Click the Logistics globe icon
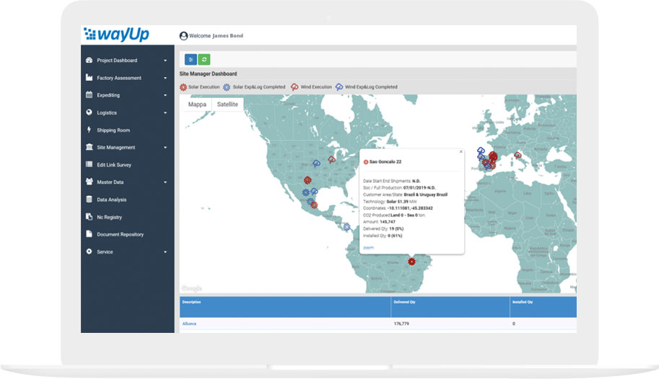Screen dimensions: 659x379 click(x=89, y=112)
